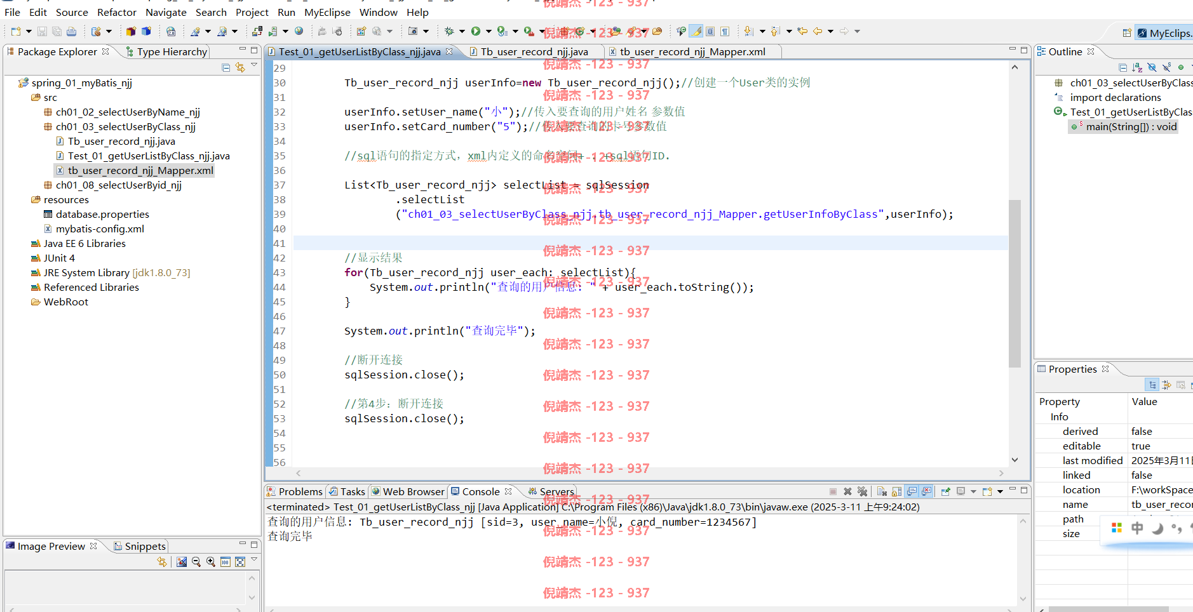The image size is (1193, 612).
Task: Click Link with Editor in Package Explorer
Action: (240, 67)
